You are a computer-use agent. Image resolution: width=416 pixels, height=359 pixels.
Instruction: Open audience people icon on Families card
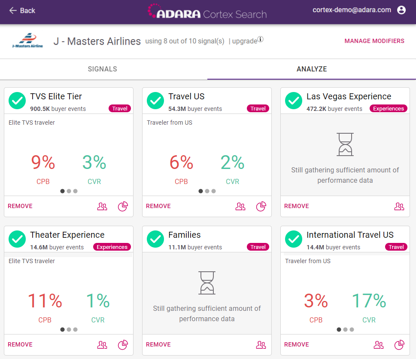pos(261,345)
